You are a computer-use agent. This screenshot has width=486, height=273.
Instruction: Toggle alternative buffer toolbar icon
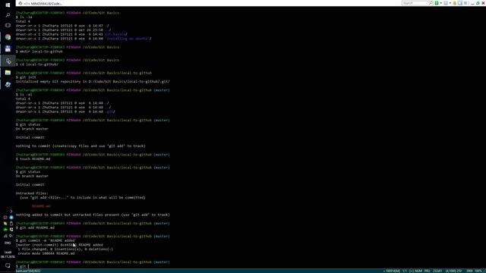(x=460, y=3)
